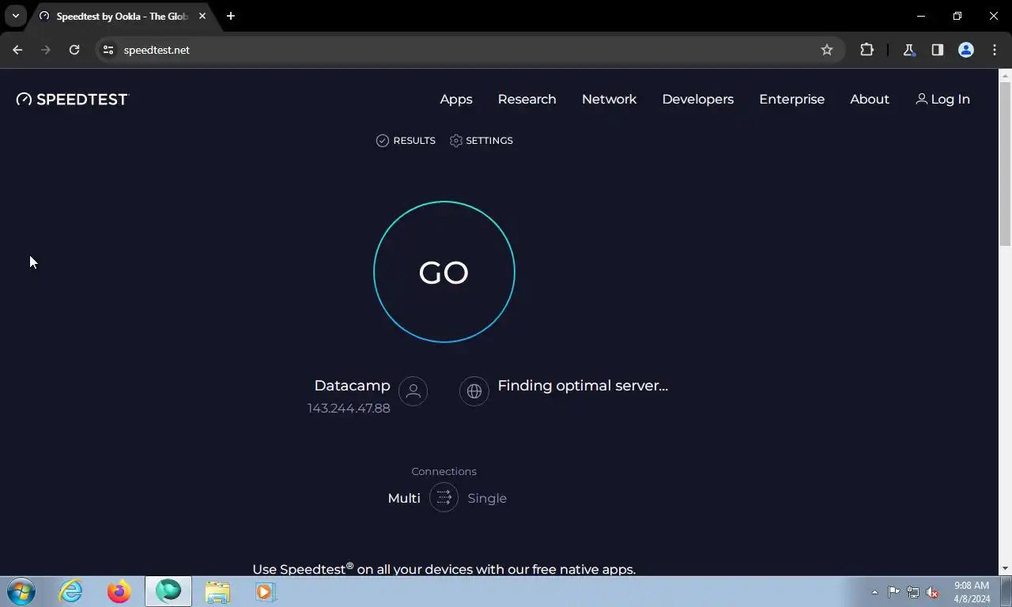Show hidden system tray icons
The width and height of the screenshot is (1012, 607).
click(x=874, y=592)
